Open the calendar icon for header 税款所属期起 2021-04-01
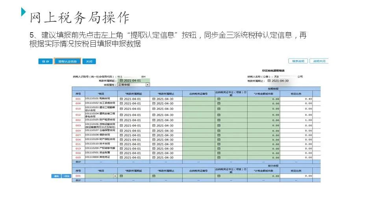Image resolution: width=378 pixels, height=212 pixels. pos(121,80)
